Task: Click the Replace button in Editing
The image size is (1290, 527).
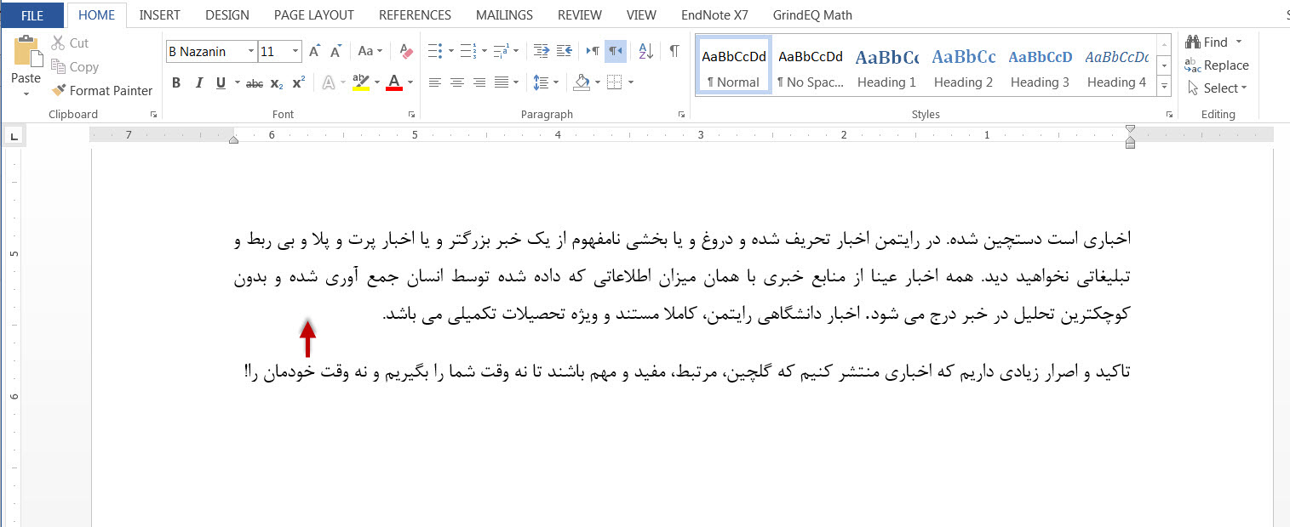Action: tap(1218, 65)
